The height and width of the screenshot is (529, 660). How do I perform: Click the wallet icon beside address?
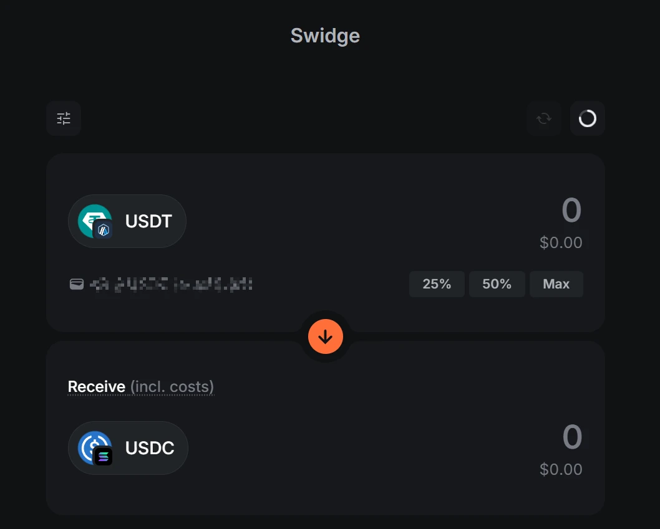pos(76,285)
